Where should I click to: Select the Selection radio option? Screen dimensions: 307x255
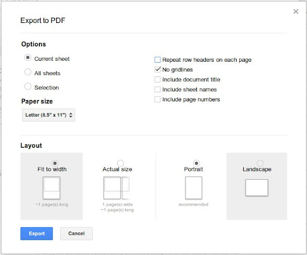click(x=28, y=86)
